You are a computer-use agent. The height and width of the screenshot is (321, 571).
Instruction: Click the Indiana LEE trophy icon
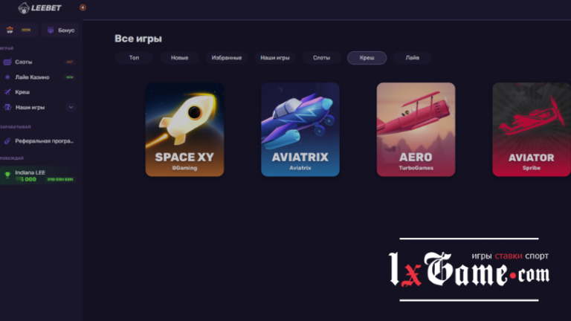tap(7, 175)
